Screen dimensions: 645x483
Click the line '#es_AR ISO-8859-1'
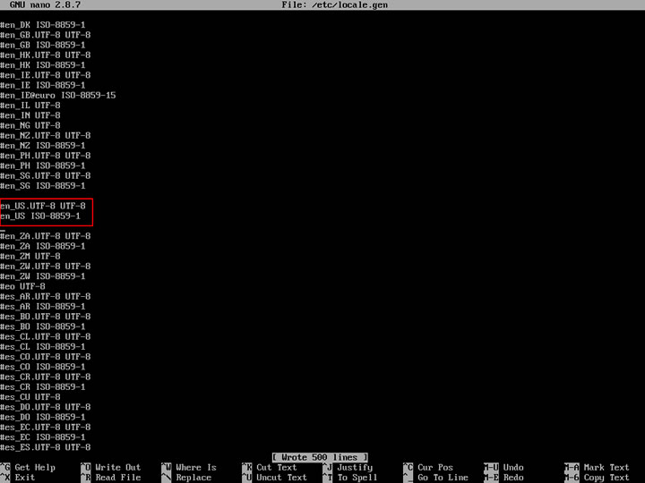click(43, 307)
